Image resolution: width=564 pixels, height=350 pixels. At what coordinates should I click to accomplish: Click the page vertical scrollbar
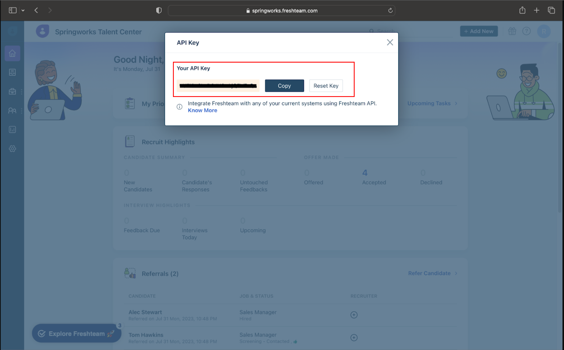tap(560, 128)
